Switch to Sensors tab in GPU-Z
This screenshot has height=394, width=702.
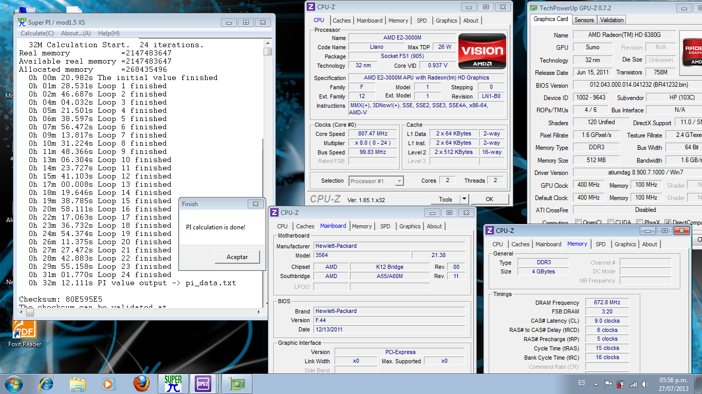click(x=584, y=20)
